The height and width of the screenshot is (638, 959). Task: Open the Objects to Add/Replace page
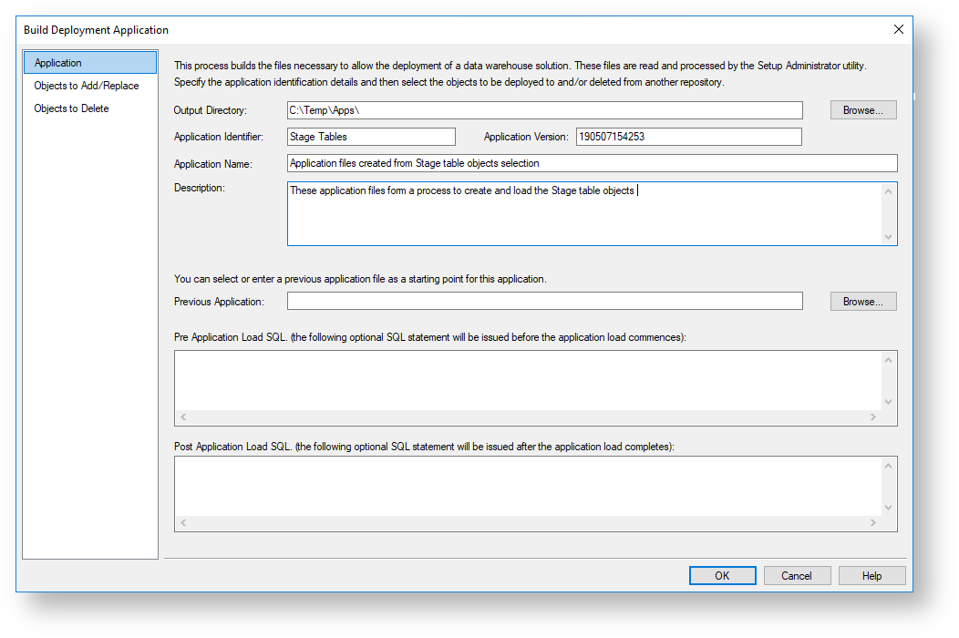pyautogui.click(x=87, y=86)
